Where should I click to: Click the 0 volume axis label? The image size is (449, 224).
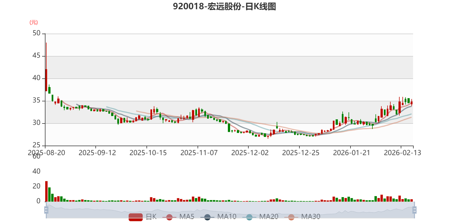(x=38, y=201)
